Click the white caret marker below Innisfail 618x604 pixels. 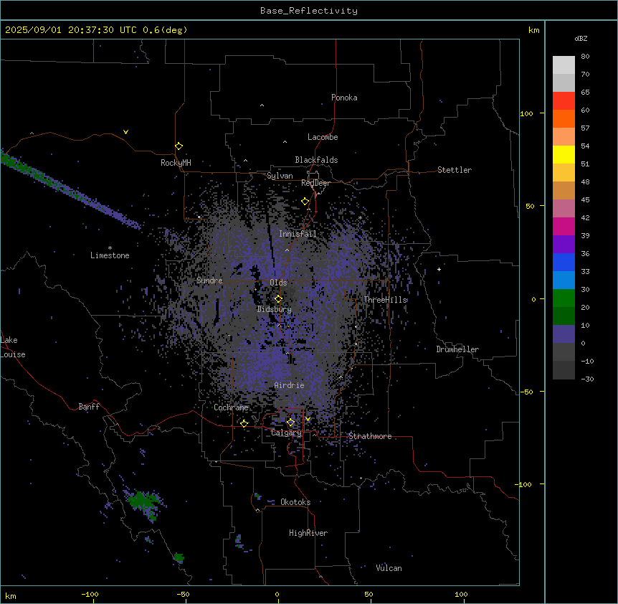point(287,250)
